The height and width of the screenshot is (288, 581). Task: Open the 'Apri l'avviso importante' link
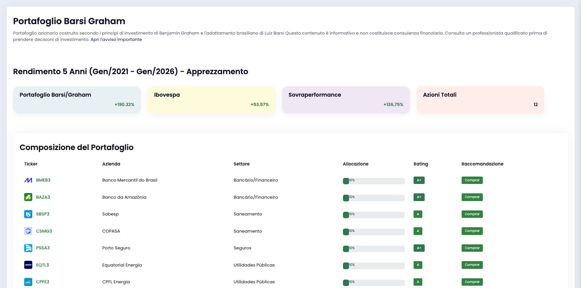[116, 39]
